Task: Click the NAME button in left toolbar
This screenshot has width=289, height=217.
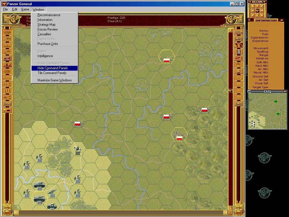Action: click(7, 78)
